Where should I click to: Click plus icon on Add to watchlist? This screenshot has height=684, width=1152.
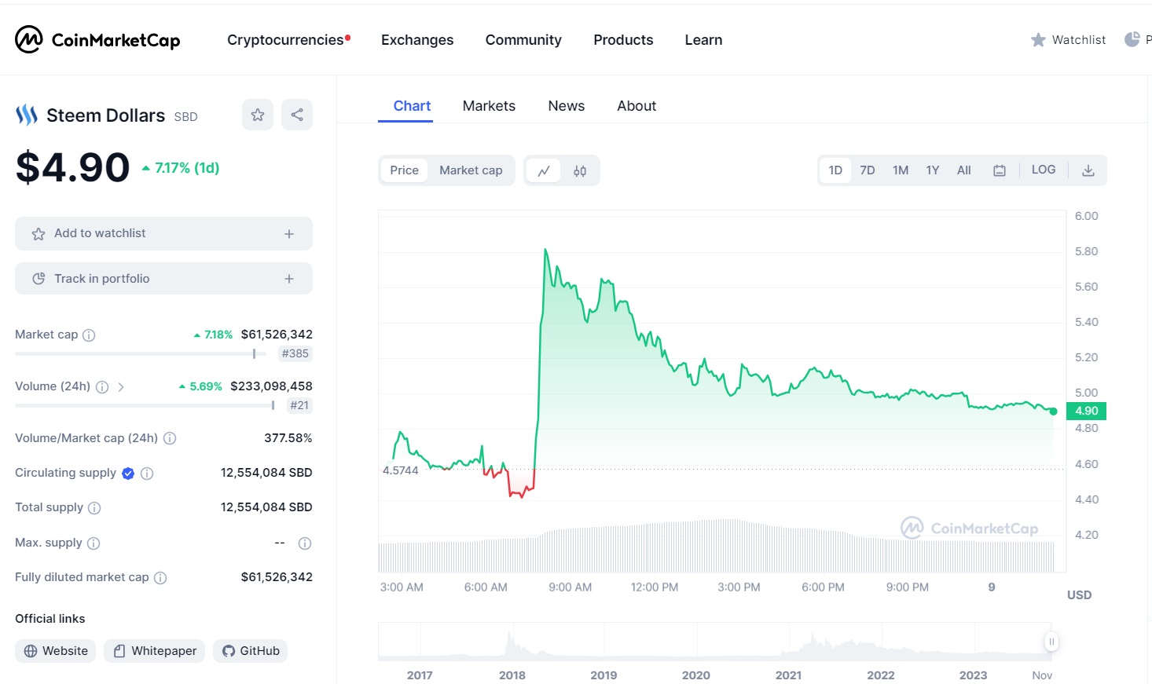click(x=289, y=234)
